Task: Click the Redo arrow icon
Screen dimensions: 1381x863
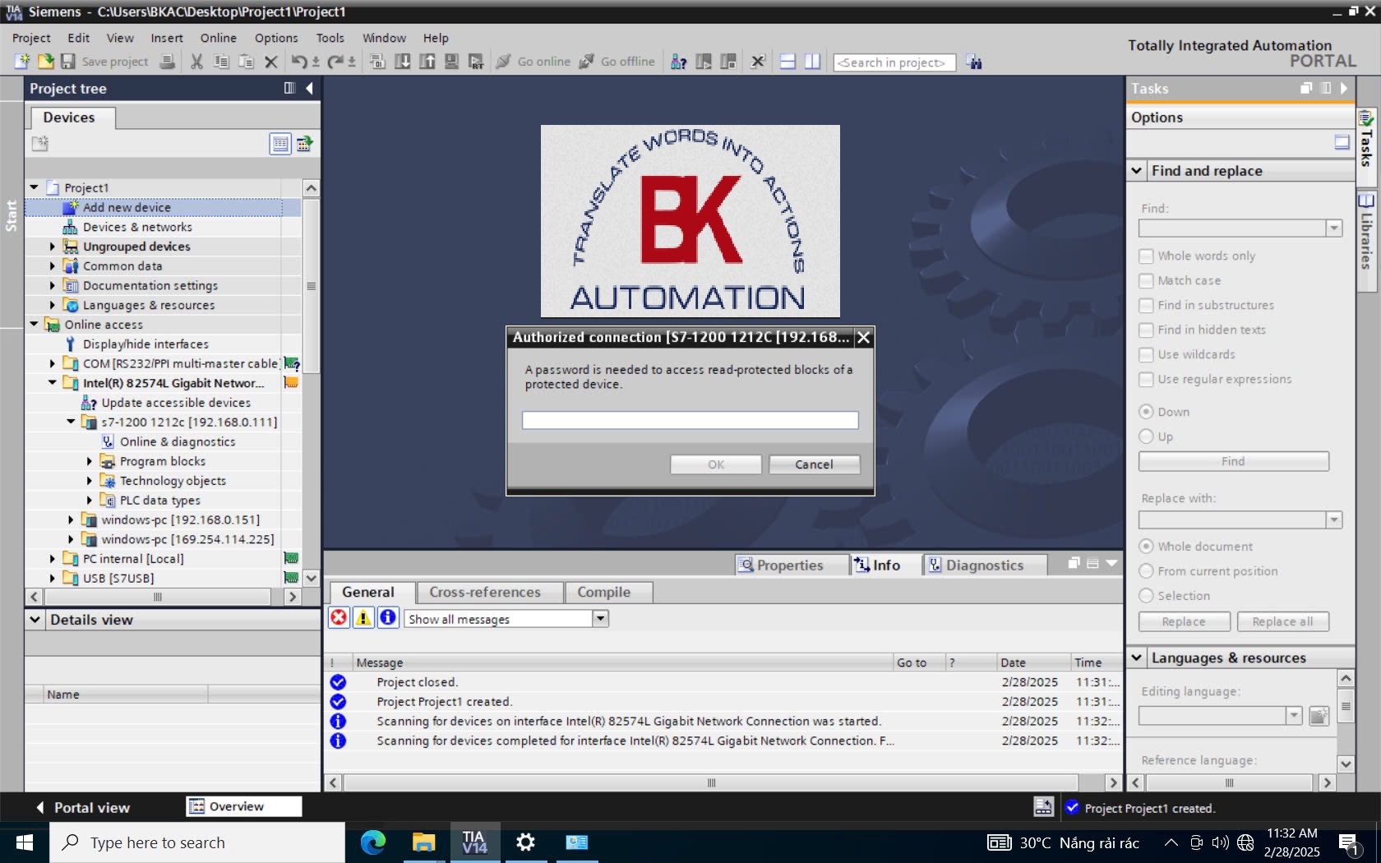Action: [x=335, y=62]
